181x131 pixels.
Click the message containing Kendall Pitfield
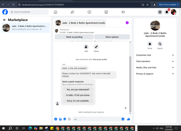coord(88,75)
